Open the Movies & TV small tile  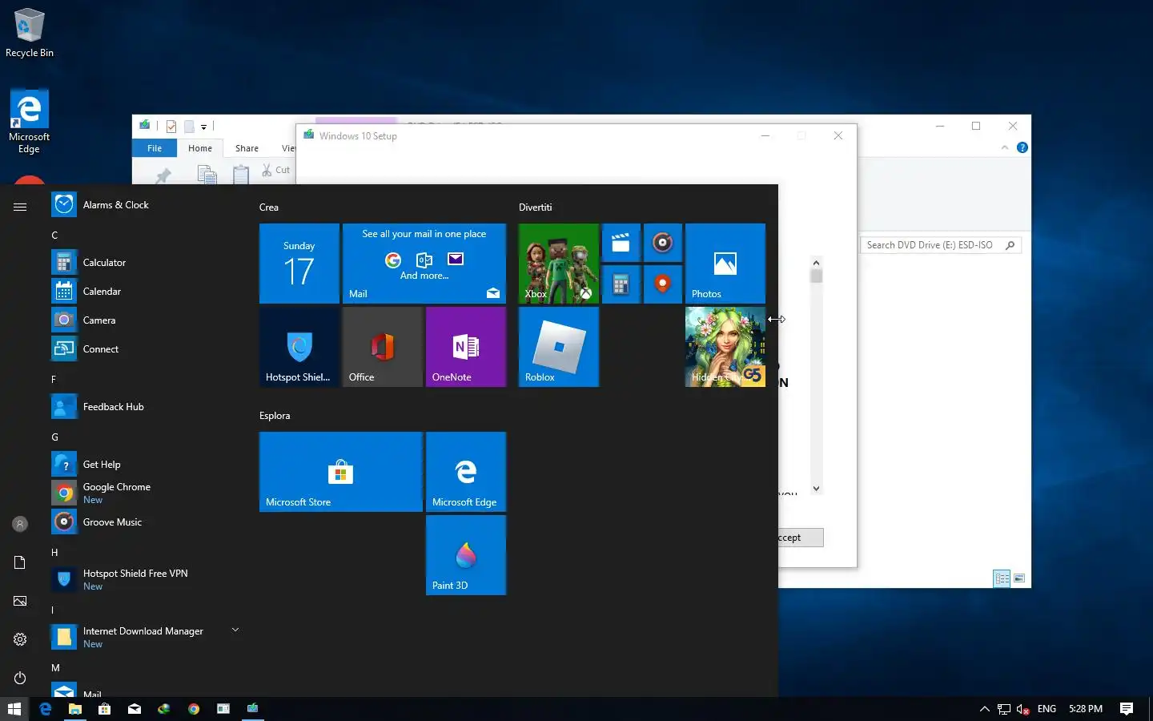621,243
